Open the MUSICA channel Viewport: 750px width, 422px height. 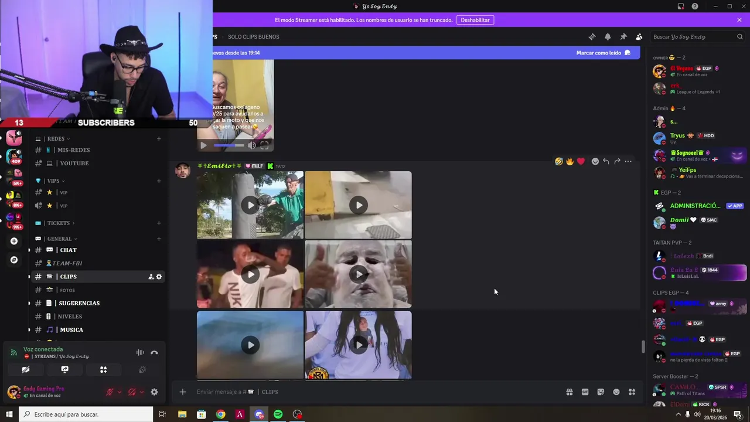(97, 330)
